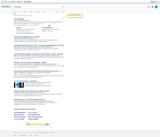Viewport: 160px width, 137px height.
Task: Click the next-page chevron by Goooogle logo
Action: 51,124
